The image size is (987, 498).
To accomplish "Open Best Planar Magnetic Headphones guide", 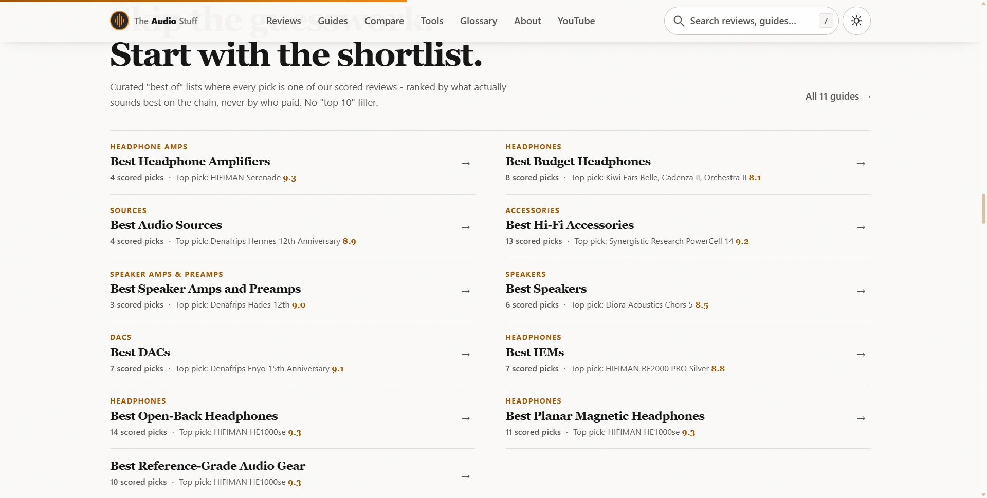I will [x=605, y=416].
